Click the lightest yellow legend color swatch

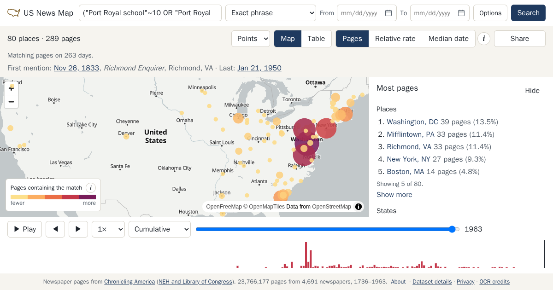19,197
